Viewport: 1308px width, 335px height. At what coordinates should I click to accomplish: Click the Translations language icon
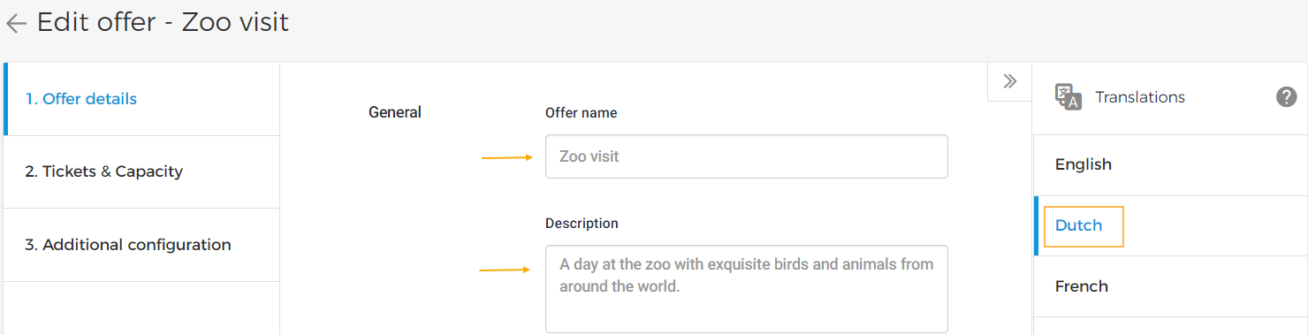pos(1068,97)
